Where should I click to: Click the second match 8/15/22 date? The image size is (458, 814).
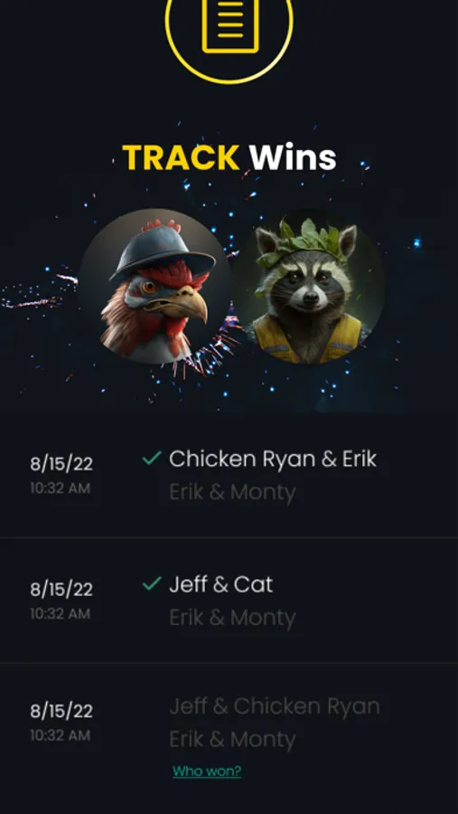61,590
